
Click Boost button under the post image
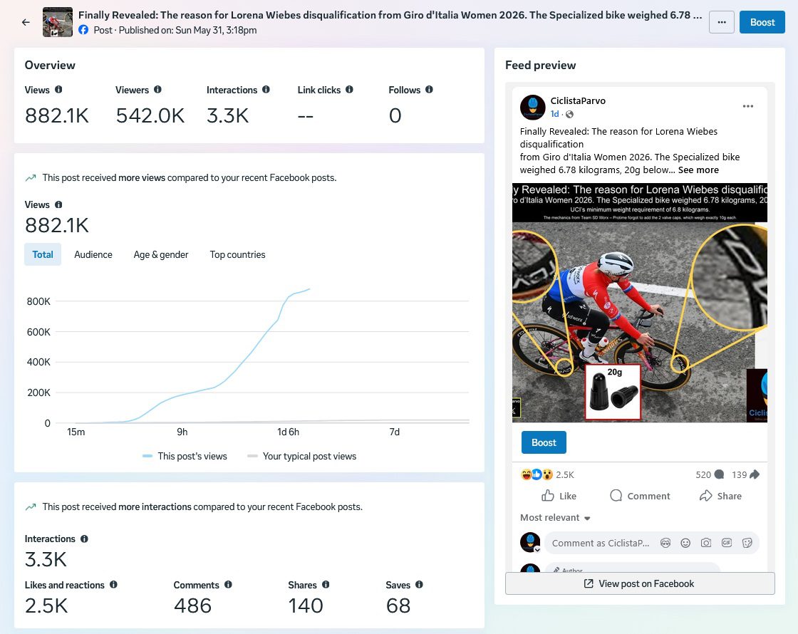click(x=544, y=442)
